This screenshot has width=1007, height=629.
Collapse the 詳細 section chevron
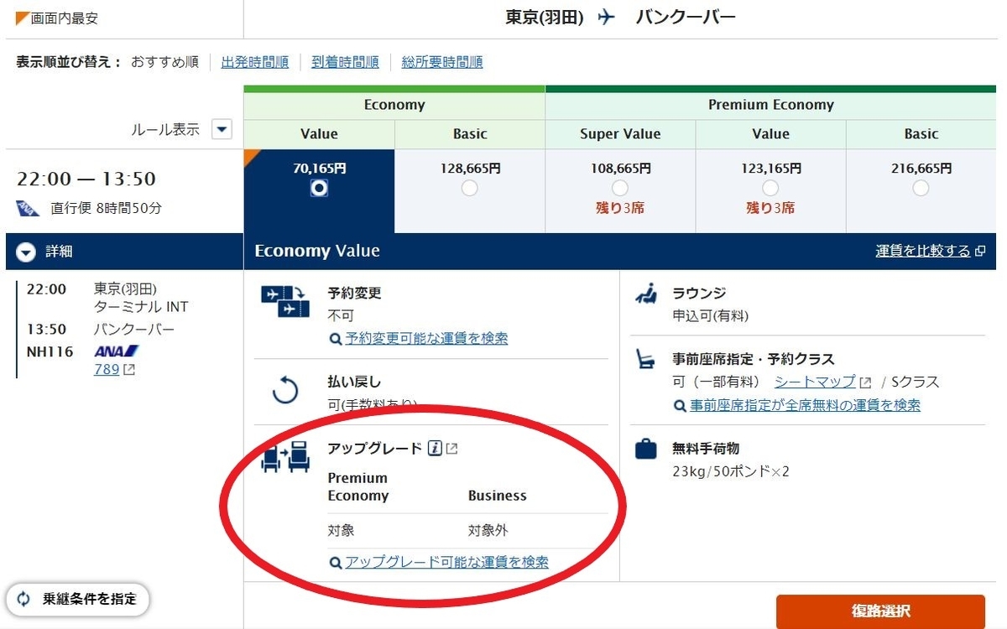(x=26, y=252)
